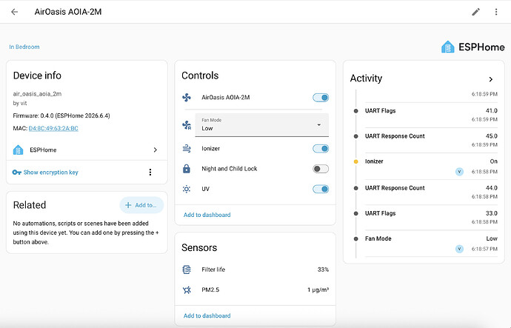Click the ESPHome logo in the header
Viewport: 511px width, 328px height.
(x=473, y=47)
